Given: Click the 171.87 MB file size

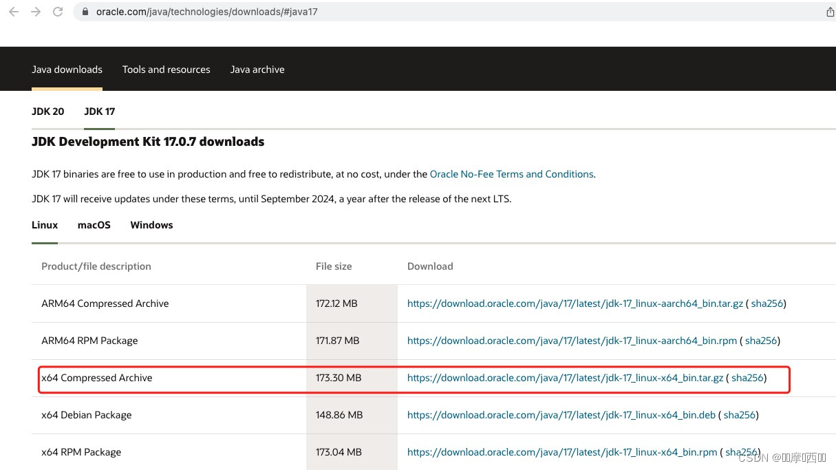Looking at the screenshot, I should tap(338, 341).
